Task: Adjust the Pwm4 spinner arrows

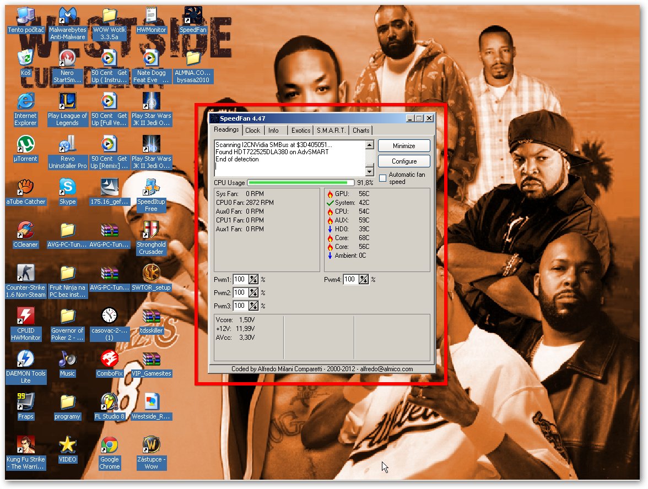Action: [364, 280]
